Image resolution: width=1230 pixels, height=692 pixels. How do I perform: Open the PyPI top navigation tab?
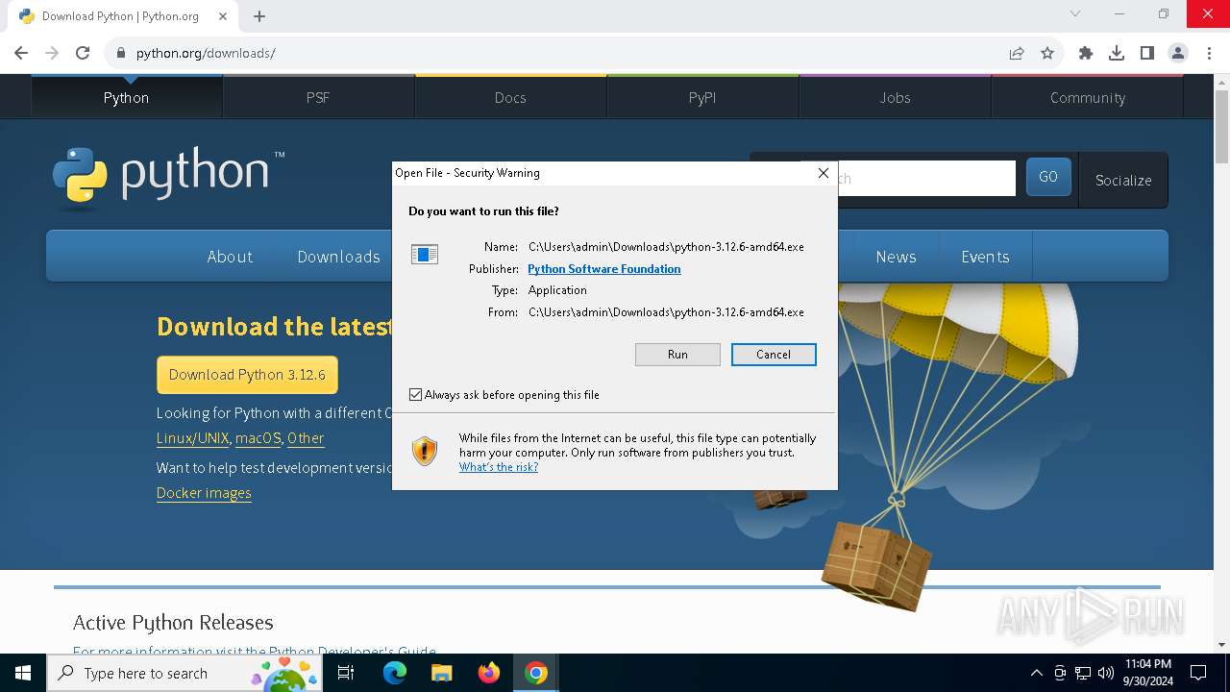coord(702,97)
